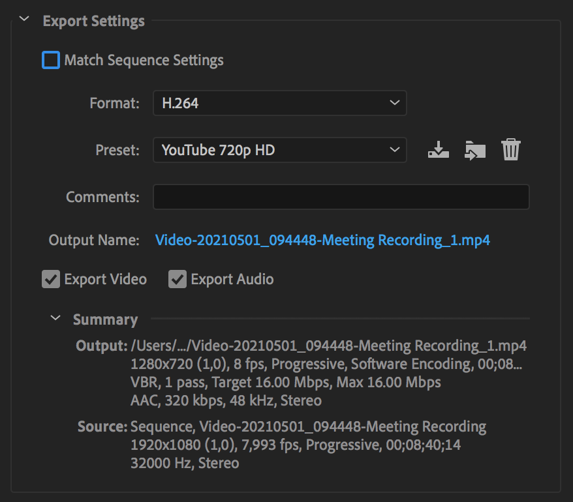
Task: Click the Export Settings heading text
Action: [x=93, y=21]
